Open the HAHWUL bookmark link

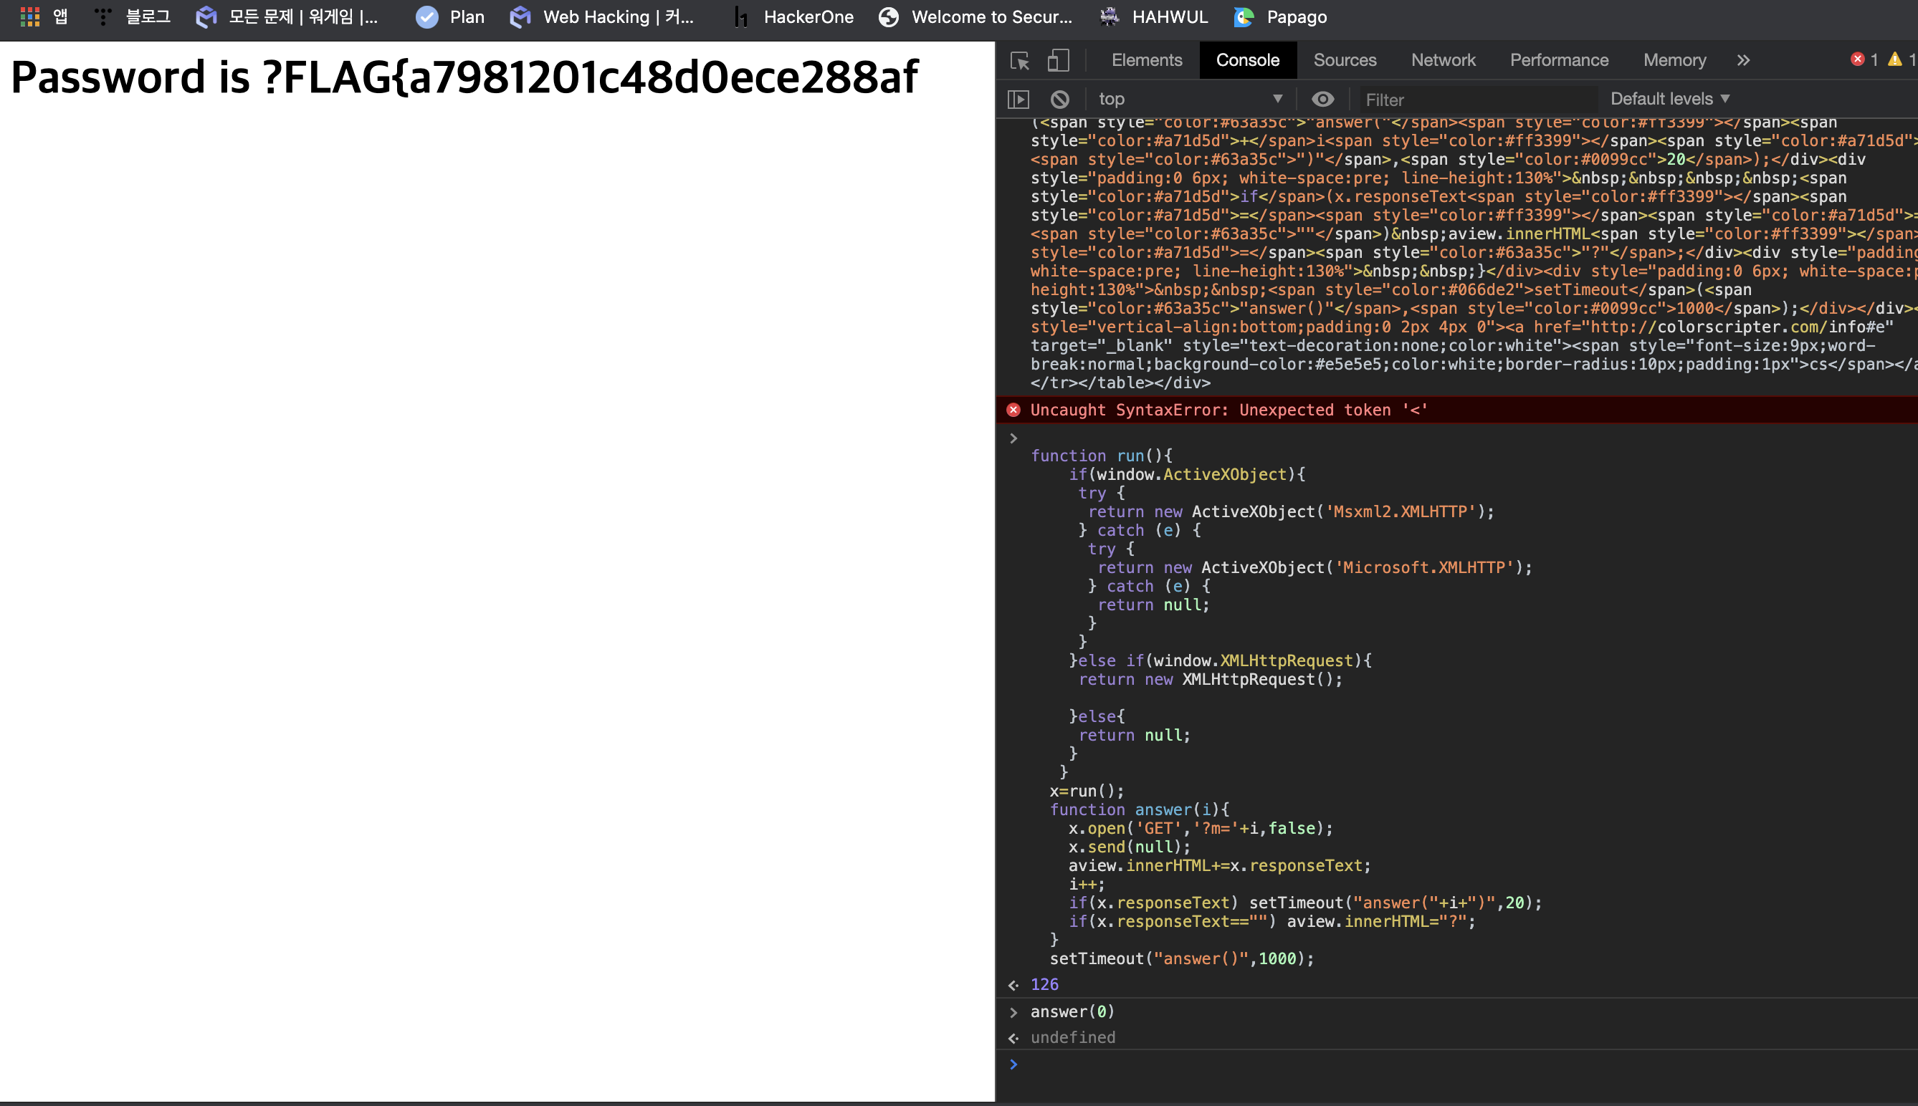click(1154, 16)
